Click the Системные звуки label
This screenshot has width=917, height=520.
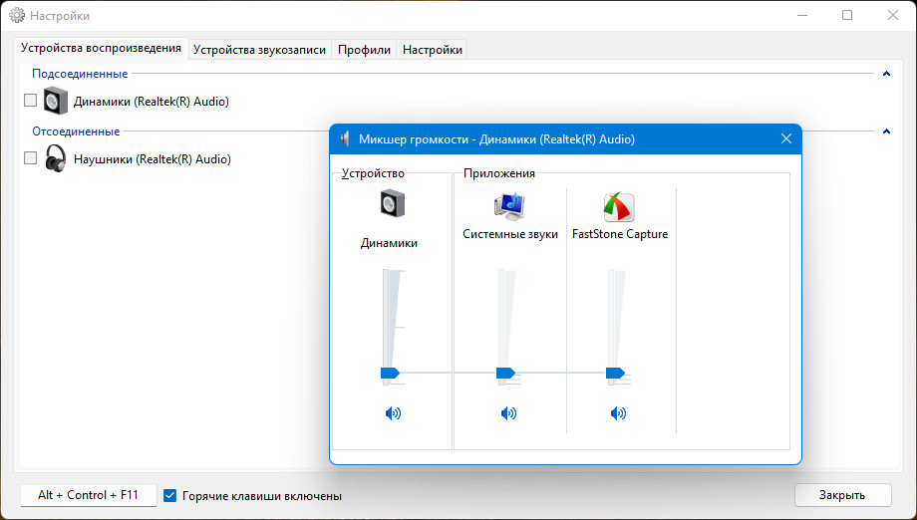coord(510,234)
